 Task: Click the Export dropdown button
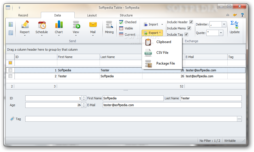tap(152, 33)
